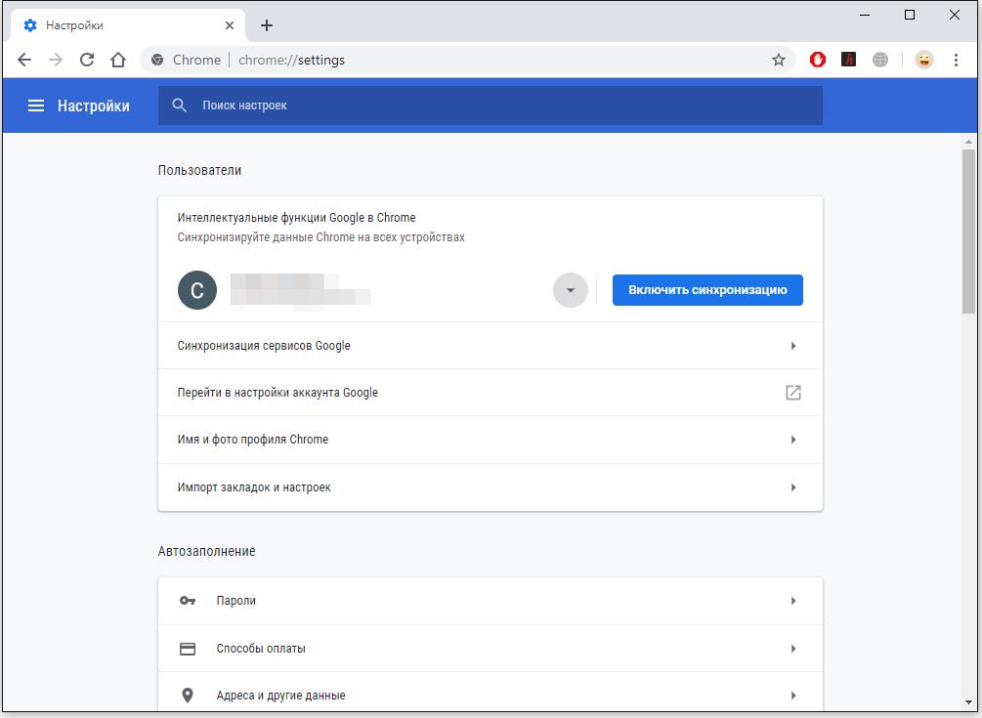Viewport: 982px width, 718px height.
Task: Expand the account dropdown arrow
Action: (571, 290)
